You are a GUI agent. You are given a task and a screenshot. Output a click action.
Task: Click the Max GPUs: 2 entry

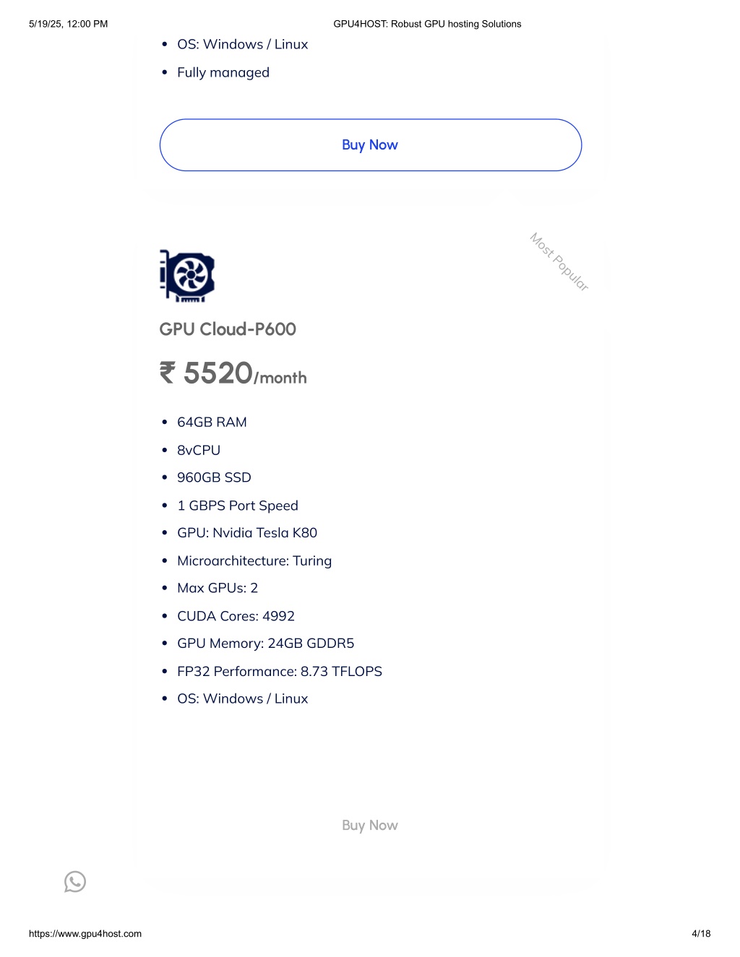point(218,588)
